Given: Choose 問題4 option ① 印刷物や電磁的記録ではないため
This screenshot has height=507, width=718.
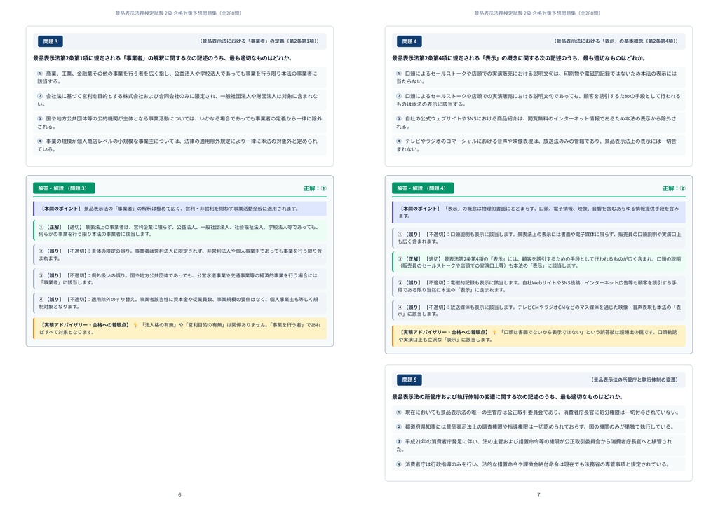Looking at the screenshot, I should 538,77.
